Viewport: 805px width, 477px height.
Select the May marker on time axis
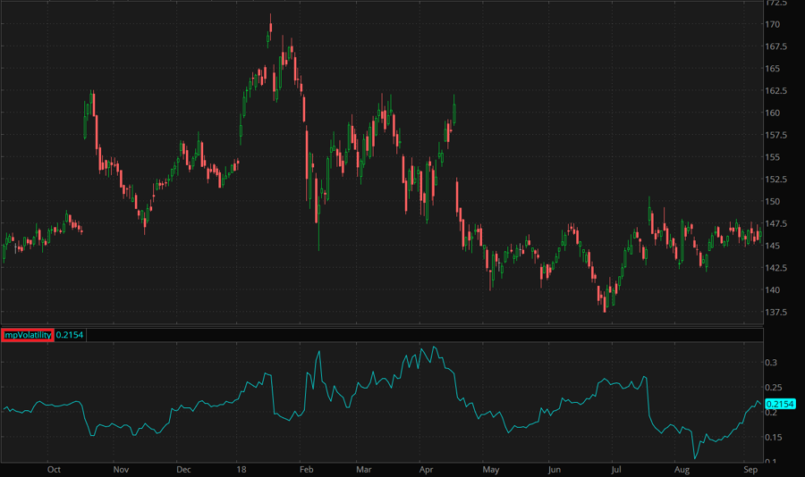pos(490,468)
